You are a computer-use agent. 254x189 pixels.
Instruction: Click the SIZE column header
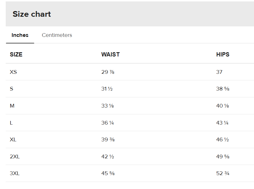(x=16, y=54)
